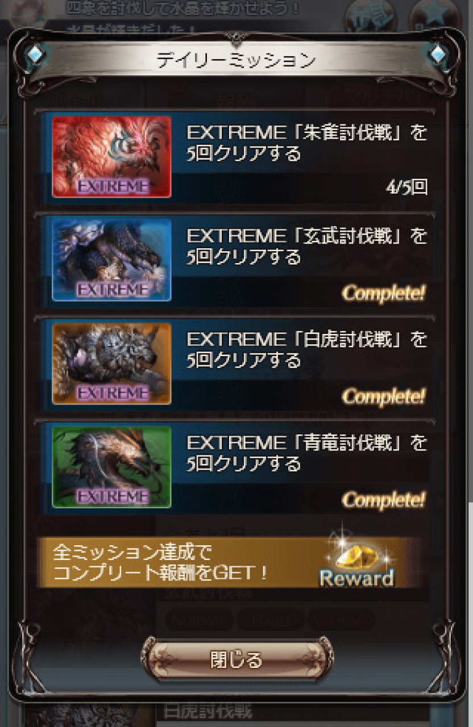
Task: Click the Complete! label for 玄武 mission
Action: [x=384, y=293]
